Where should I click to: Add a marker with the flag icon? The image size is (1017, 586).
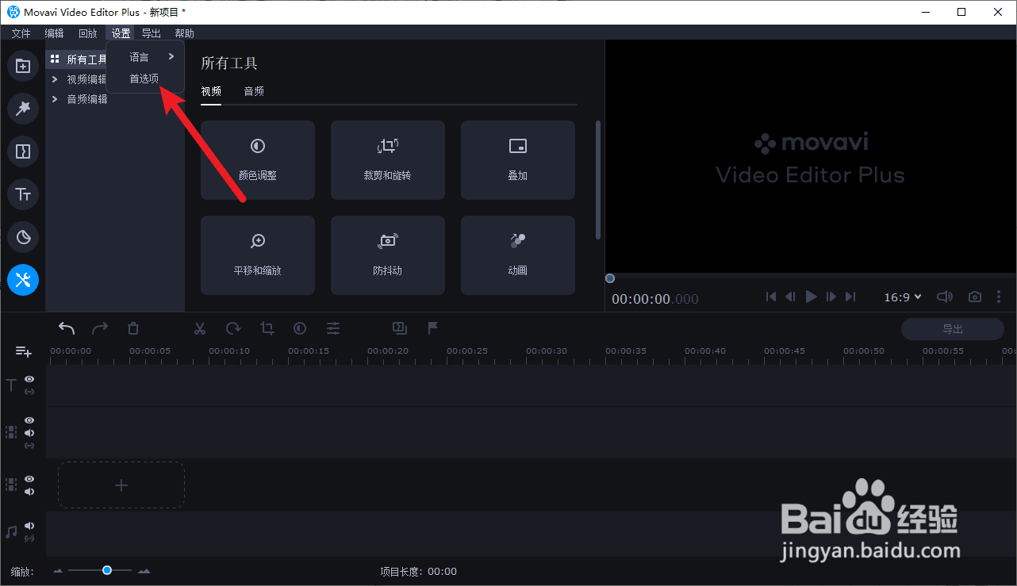click(x=433, y=327)
